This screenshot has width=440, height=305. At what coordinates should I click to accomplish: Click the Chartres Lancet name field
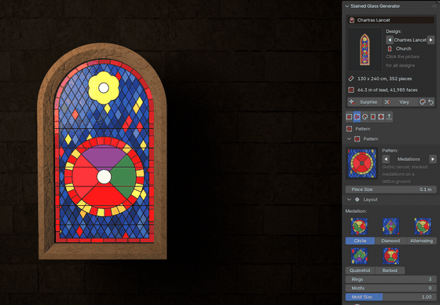click(x=391, y=20)
